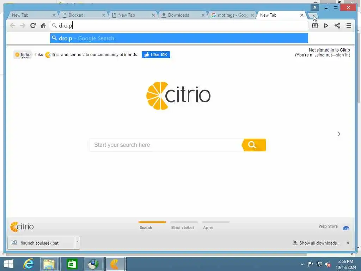Image resolution: width=361 pixels, height=271 pixels.
Task: Open the download manager toolbar icon
Action: click(x=315, y=25)
